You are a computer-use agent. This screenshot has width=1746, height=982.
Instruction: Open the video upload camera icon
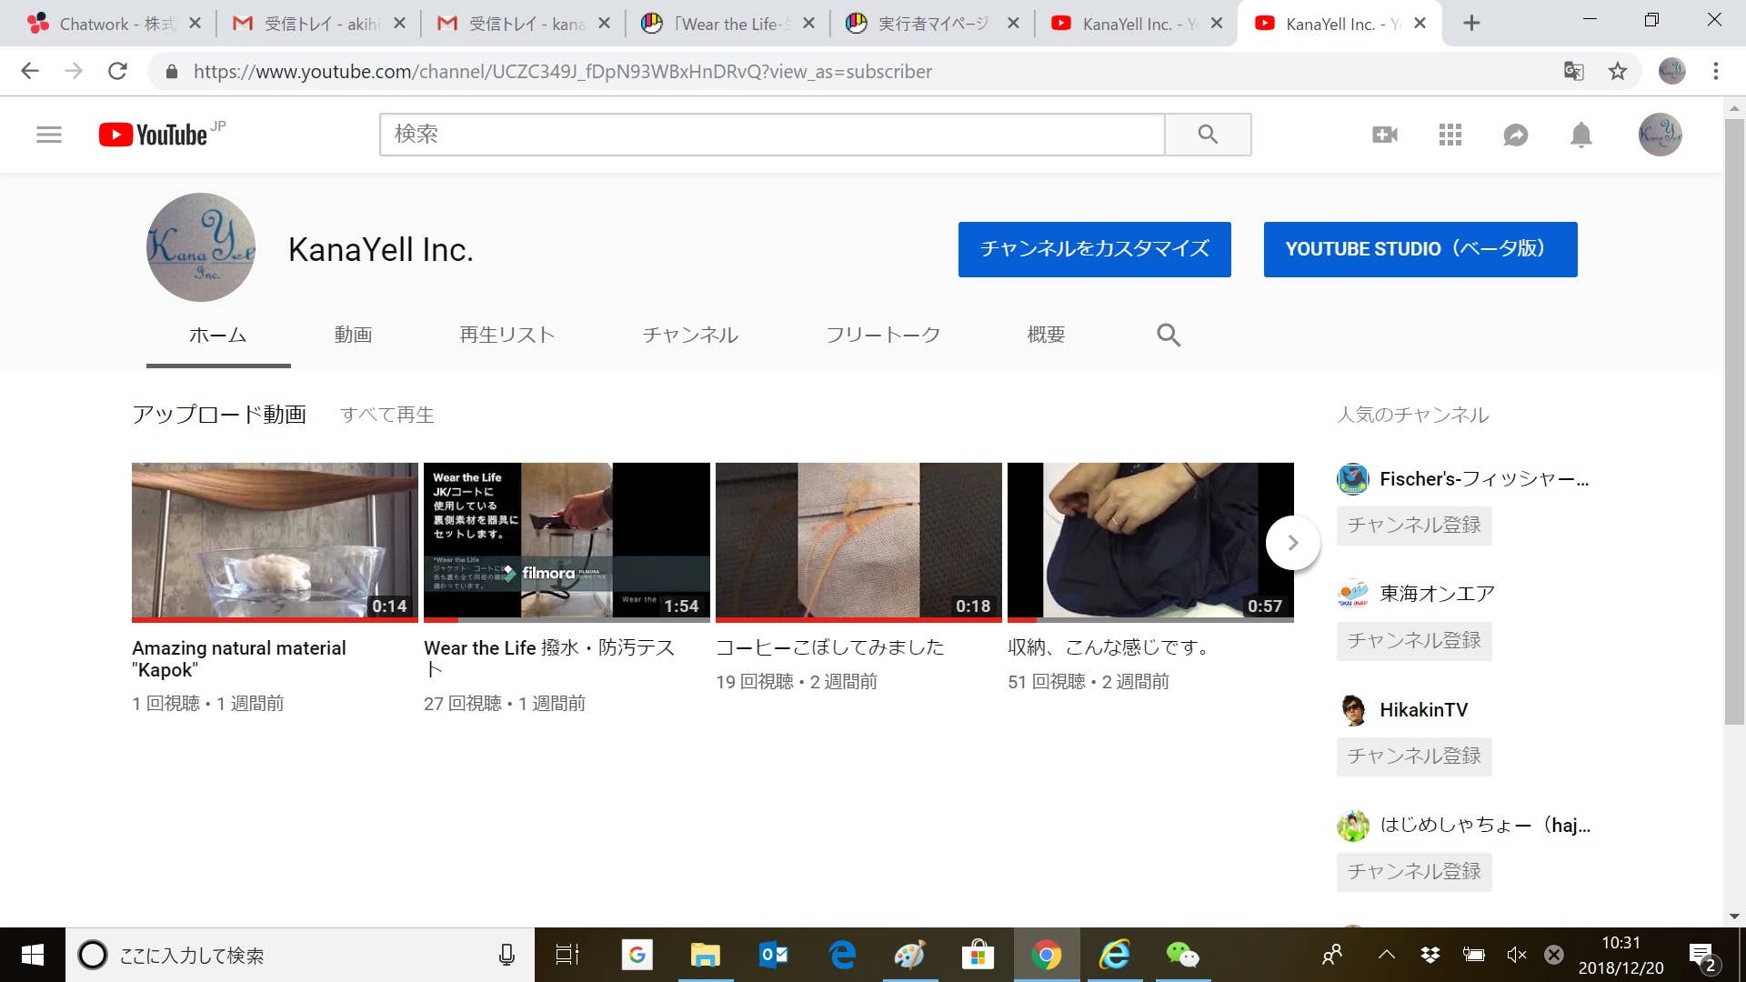[1384, 135]
